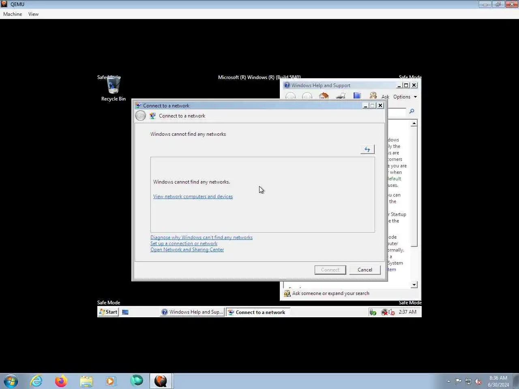Click the guest tray safely remove hardware icon
519x389 pixels.
pos(373,312)
